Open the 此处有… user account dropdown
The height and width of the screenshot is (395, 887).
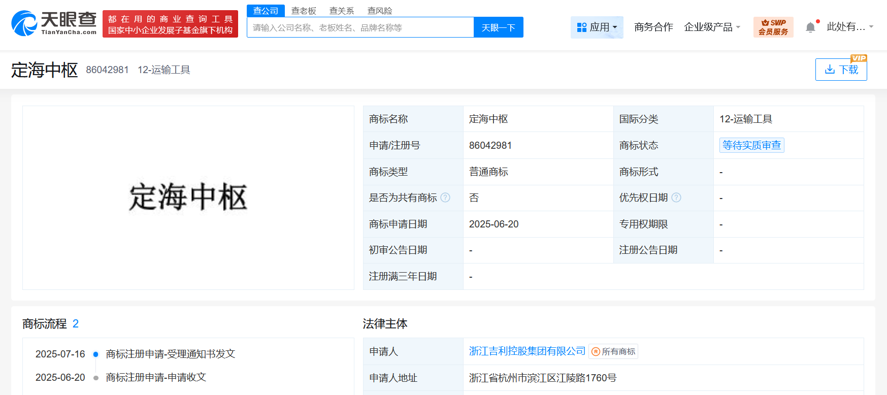coord(850,26)
